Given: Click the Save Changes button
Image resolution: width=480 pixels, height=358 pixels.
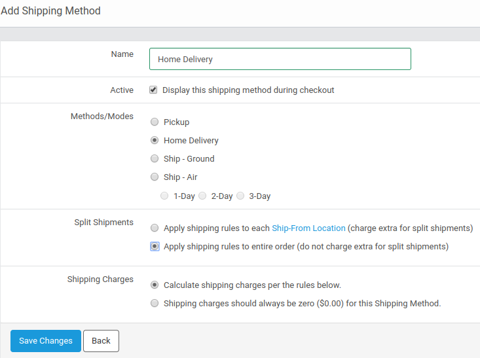Looking at the screenshot, I should pos(46,341).
